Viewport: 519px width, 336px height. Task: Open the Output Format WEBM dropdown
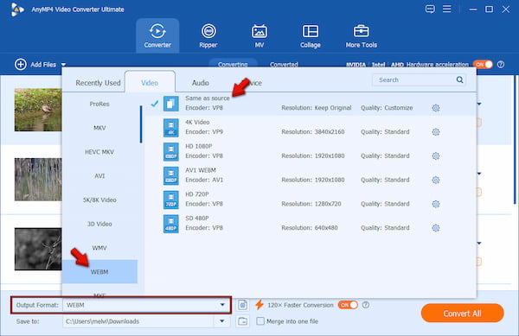click(222, 305)
